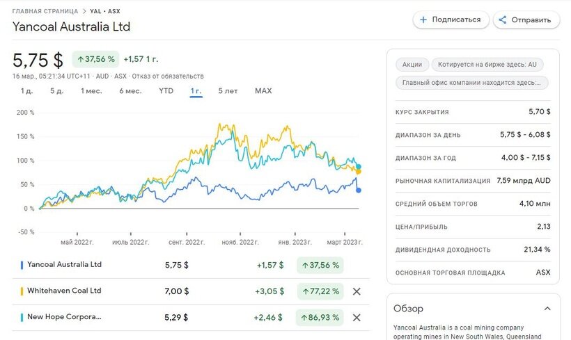Click the сент. 2022 г. axis label

pos(187,242)
